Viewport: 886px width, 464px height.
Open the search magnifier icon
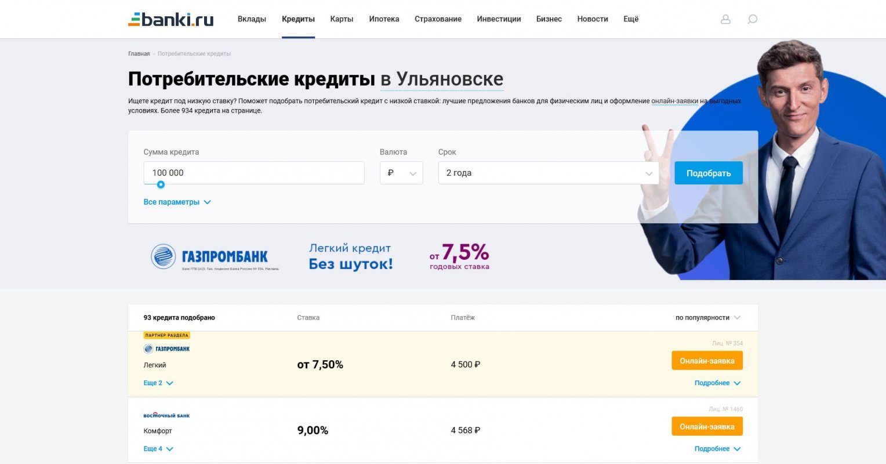[752, 19]
